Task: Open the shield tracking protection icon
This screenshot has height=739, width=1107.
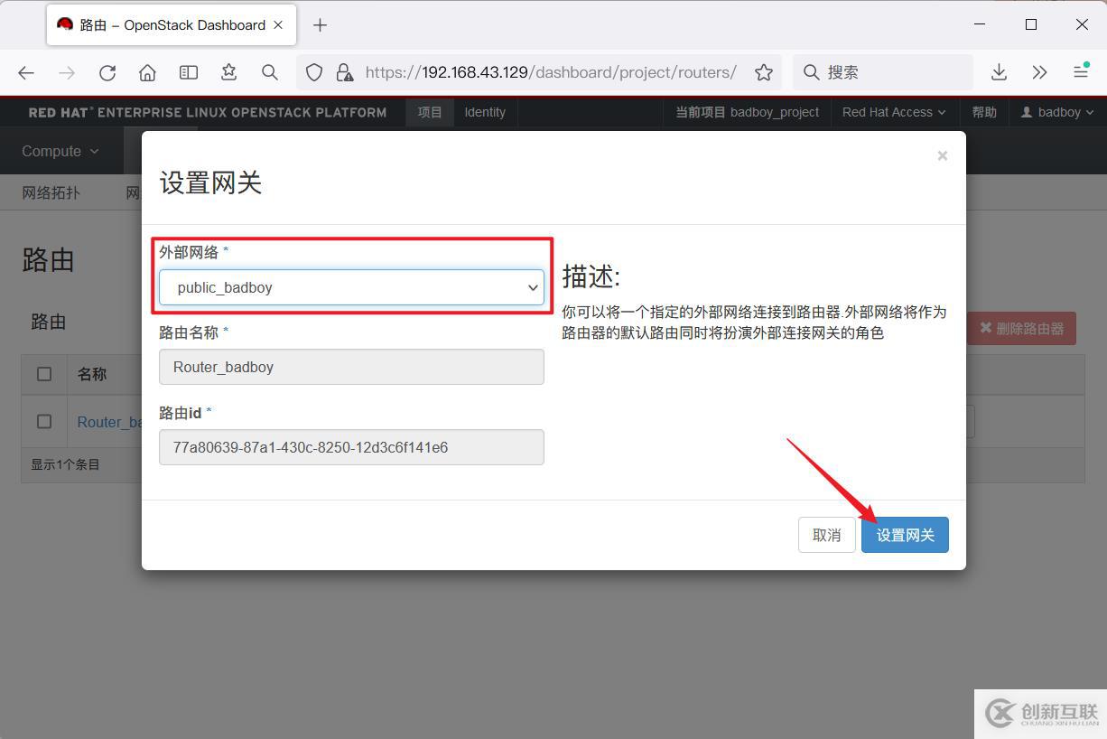Action: 314,72
